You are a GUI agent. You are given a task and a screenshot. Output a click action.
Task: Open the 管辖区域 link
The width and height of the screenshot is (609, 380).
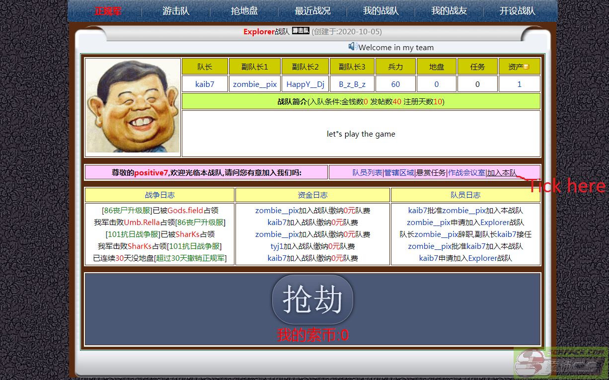tap(399, 173)
